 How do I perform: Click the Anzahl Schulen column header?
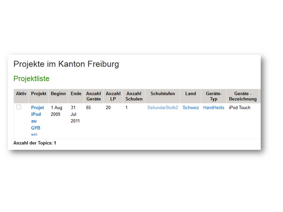134,96
